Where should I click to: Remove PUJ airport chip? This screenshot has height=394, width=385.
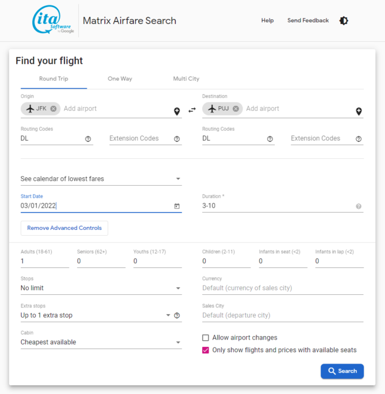point(236,108)
